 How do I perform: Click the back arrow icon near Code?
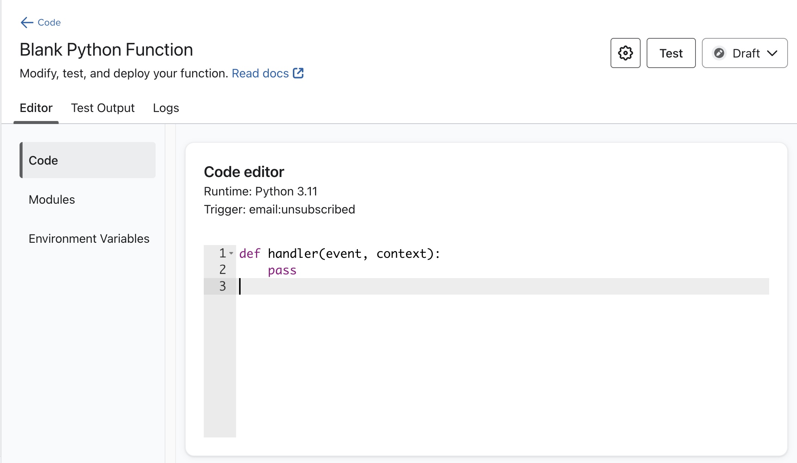(27, 23)
